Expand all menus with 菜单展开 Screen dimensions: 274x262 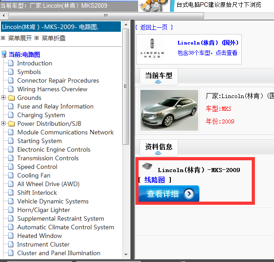(20, 38)
